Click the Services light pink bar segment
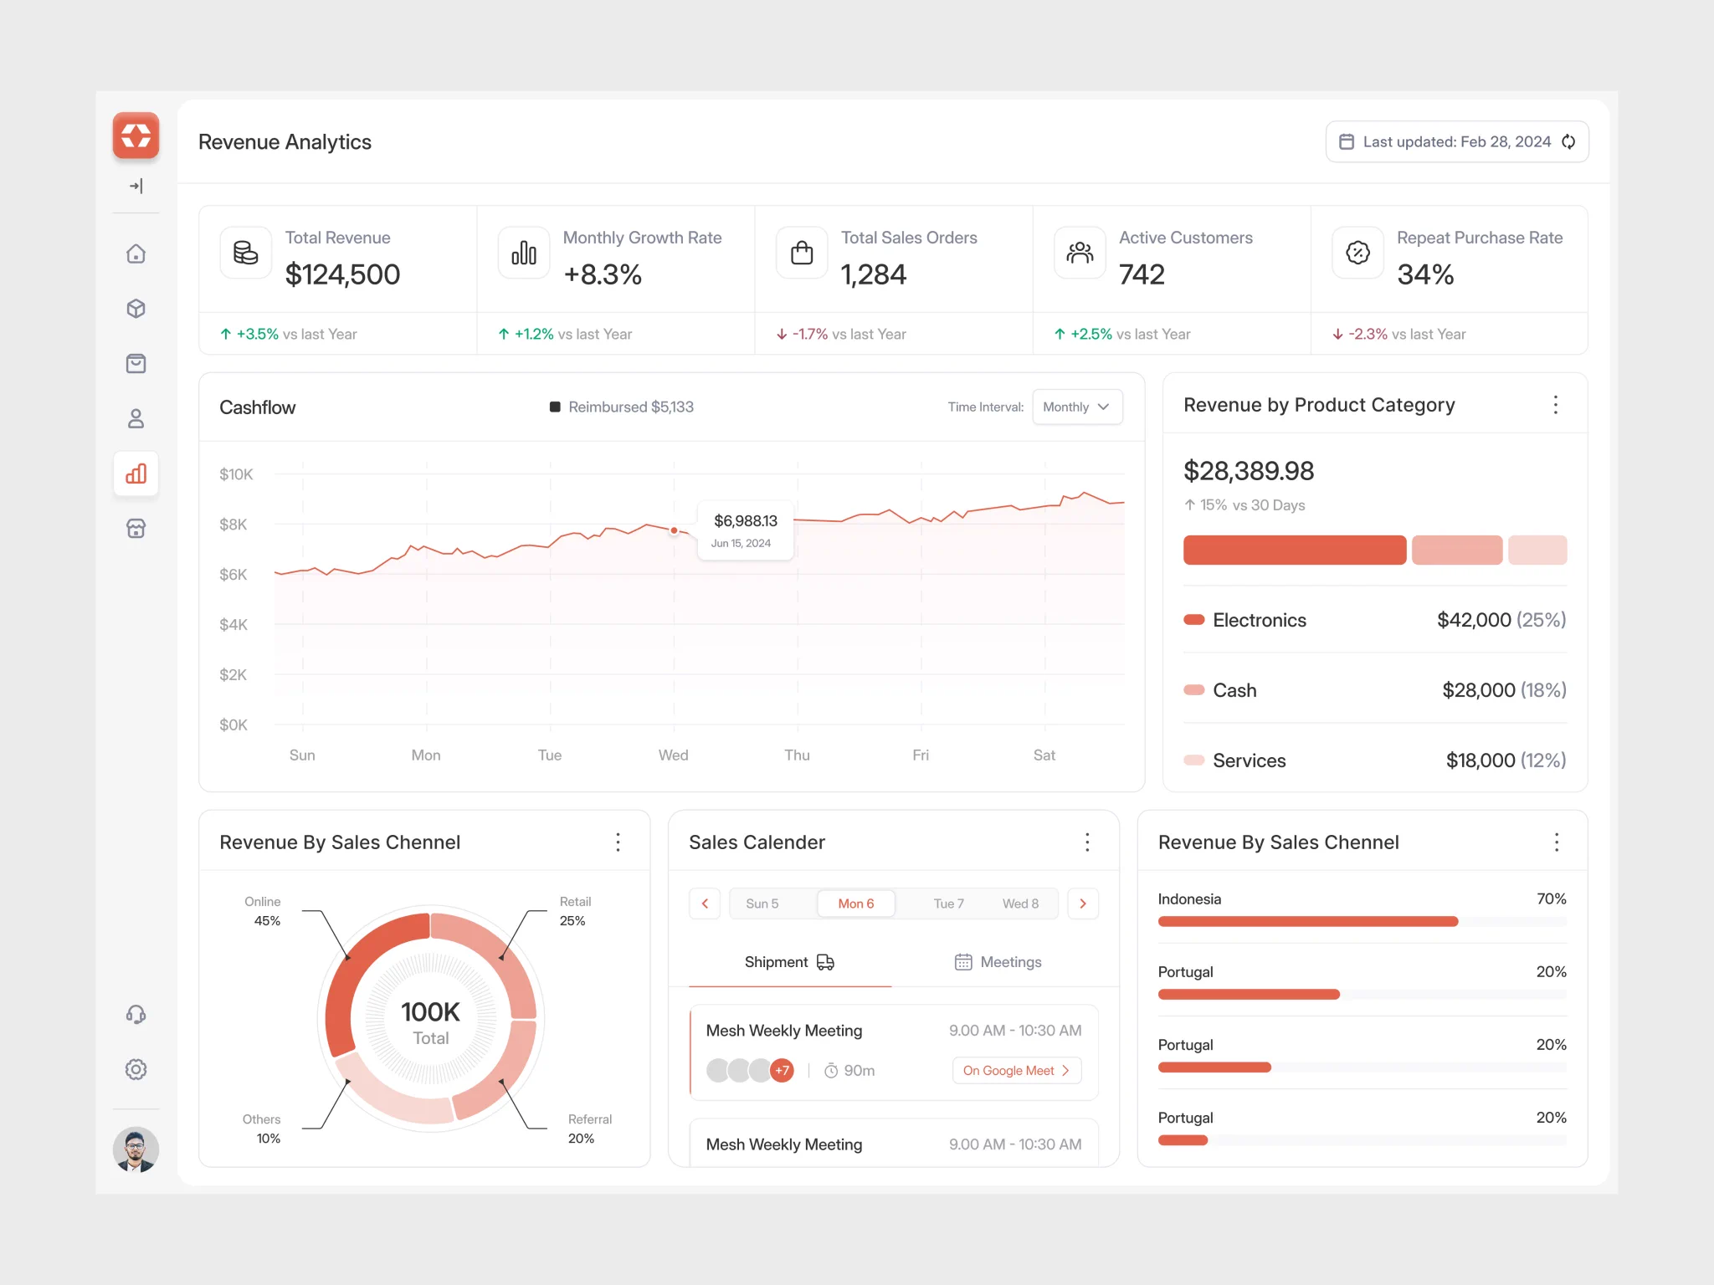1714x1285 pixels. (1537, 550)
